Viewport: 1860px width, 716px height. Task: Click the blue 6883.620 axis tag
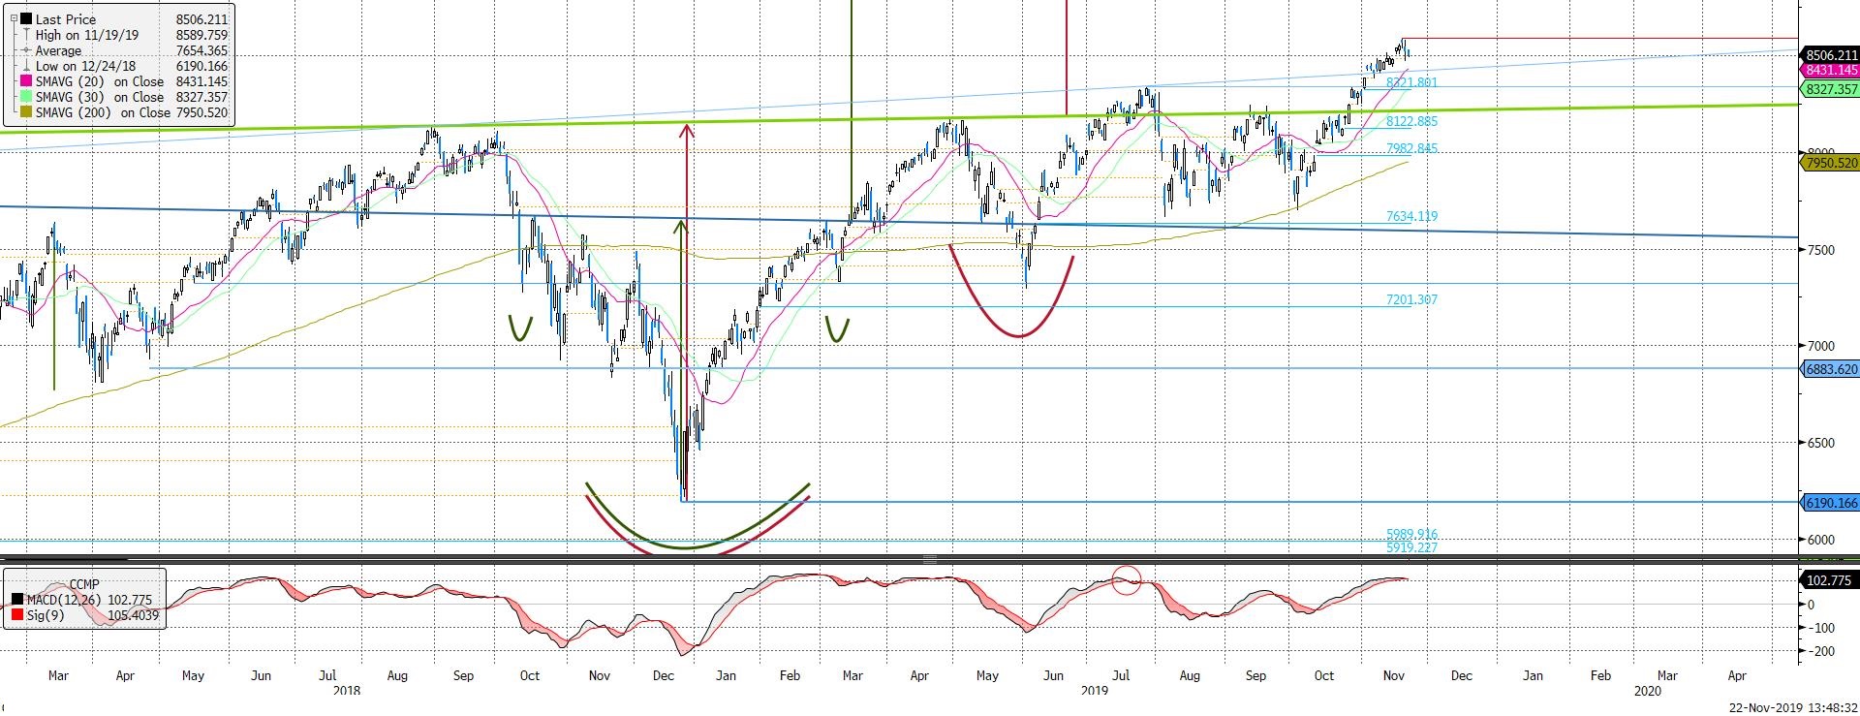click(1829, 369)
